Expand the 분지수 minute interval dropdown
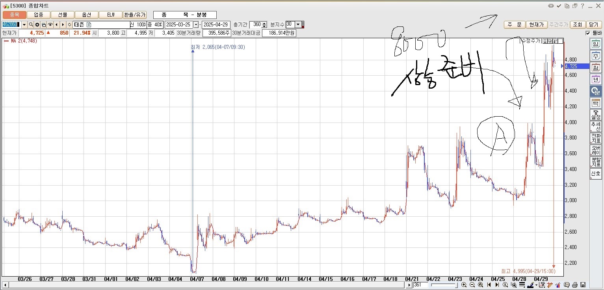604x290 pixels. (x=298, y=24)
